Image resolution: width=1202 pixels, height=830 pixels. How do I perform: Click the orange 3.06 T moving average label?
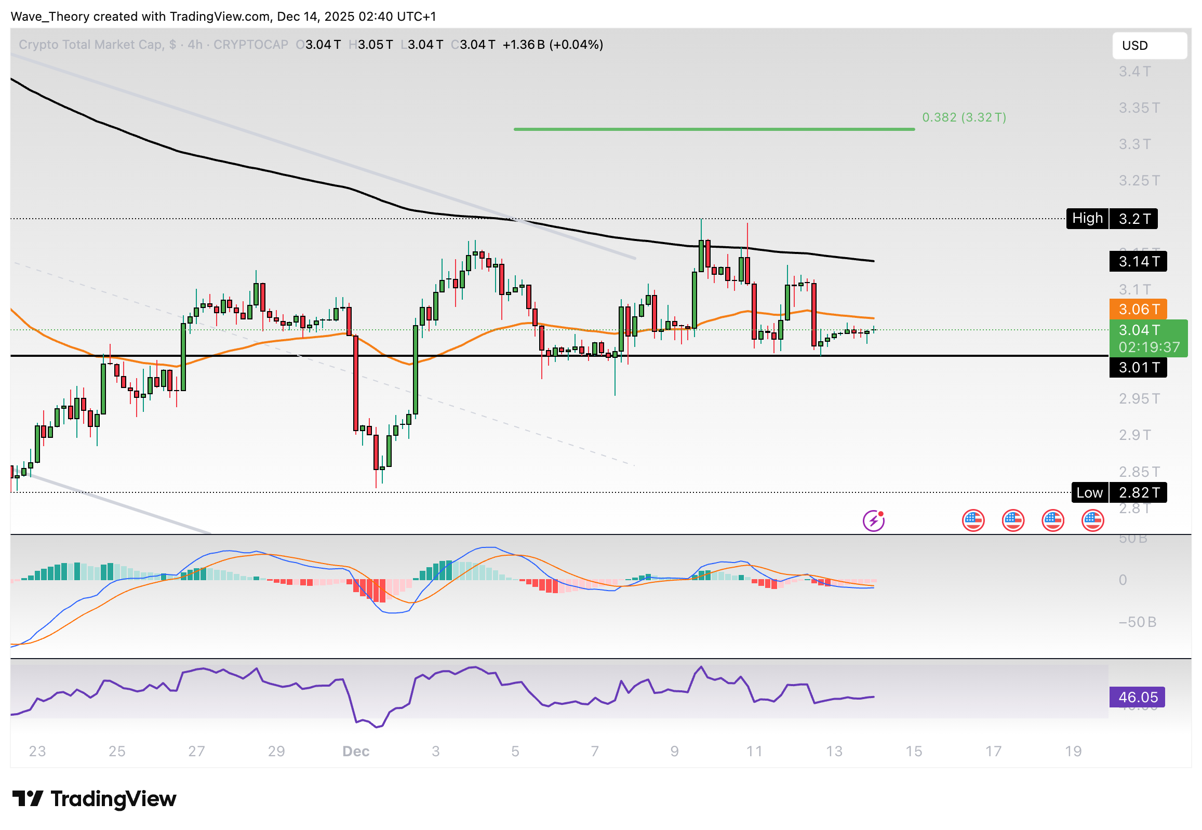point(1138,310)
